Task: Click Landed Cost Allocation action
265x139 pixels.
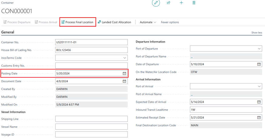Action: (x=114, y=22)
